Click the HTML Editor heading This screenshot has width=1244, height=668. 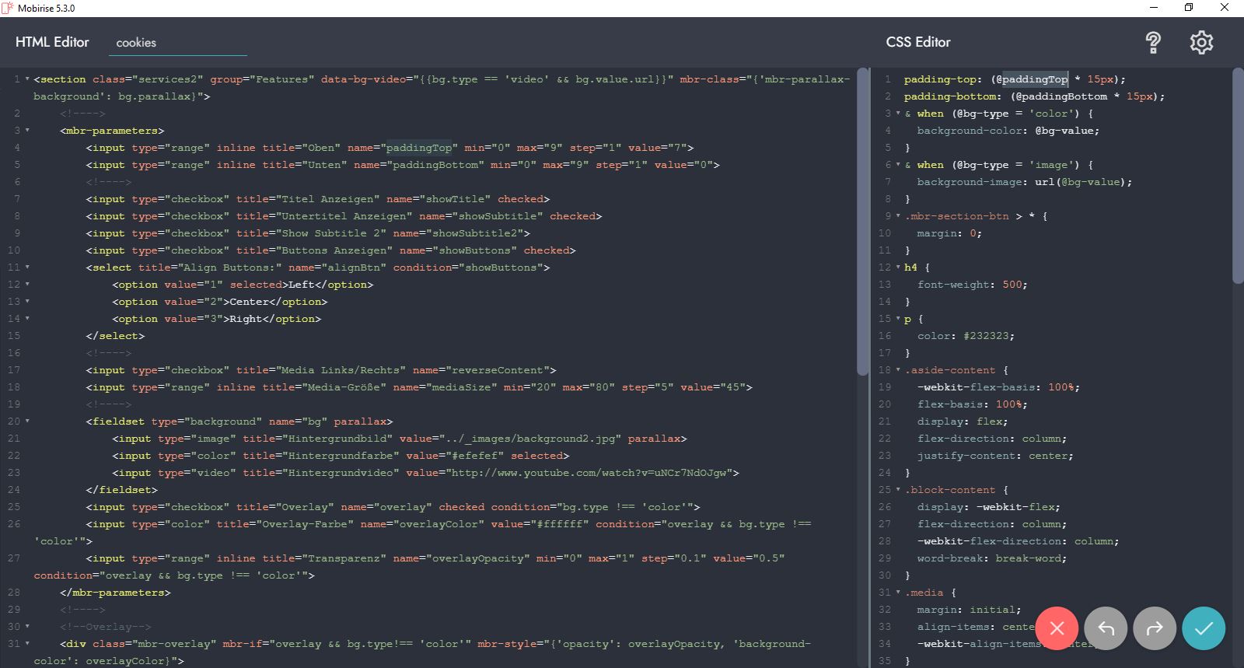click(x=52, y=42)
